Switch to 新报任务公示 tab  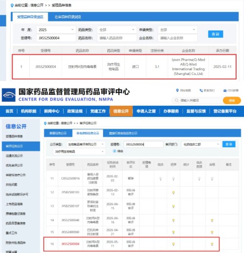[58, 133]
